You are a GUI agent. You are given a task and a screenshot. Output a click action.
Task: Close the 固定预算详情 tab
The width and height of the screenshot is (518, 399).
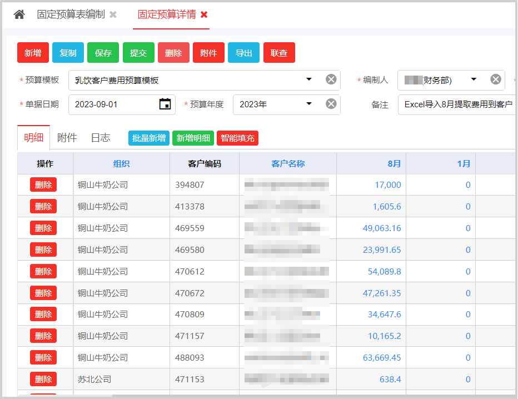tap(204, 15)
